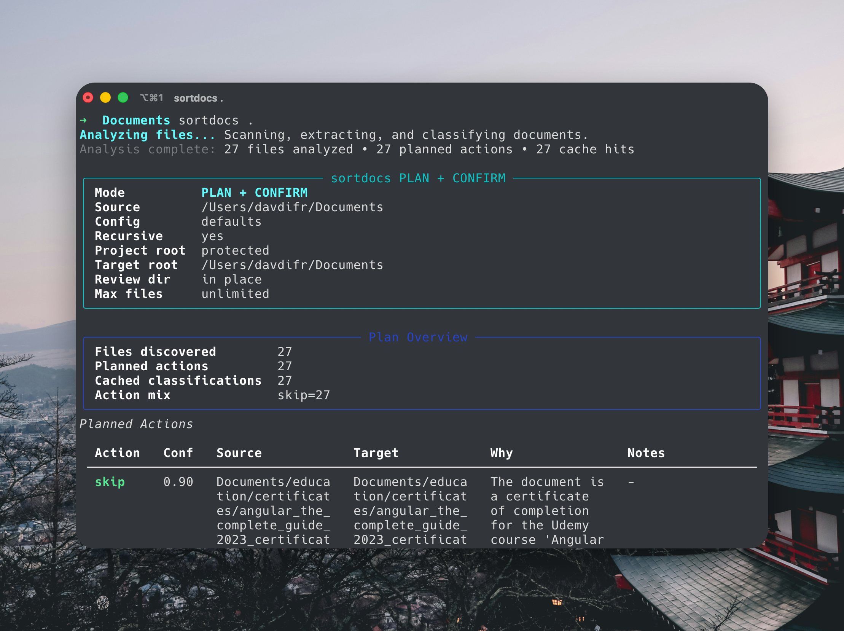The height and width of the screenshot is (631, 844).
Task: Click the green fullscreen window button
Action: (123, 98)
